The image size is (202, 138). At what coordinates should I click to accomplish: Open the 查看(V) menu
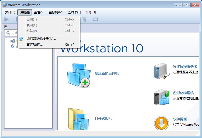click(39, 12)
